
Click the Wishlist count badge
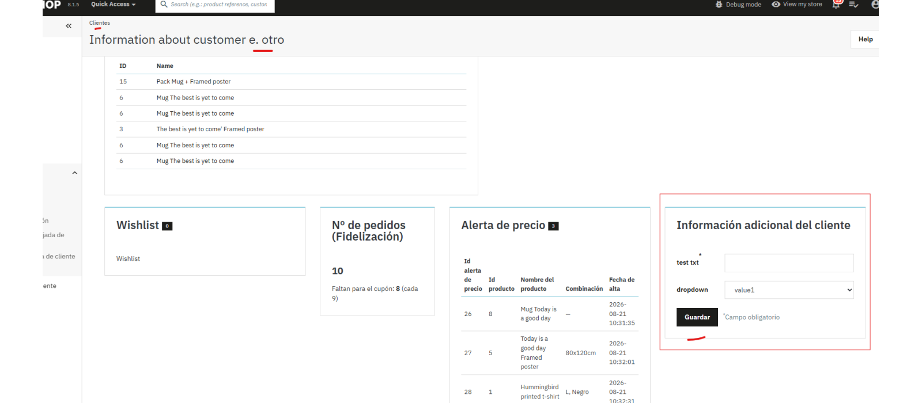[167, 226]
